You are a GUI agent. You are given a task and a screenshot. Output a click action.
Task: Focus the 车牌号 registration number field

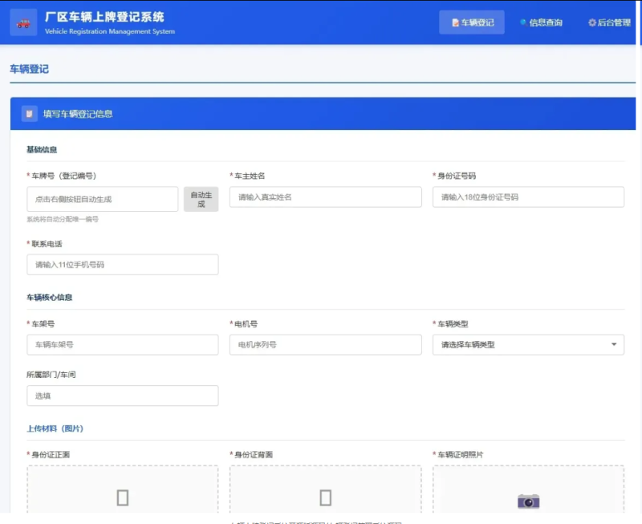click(x=103, y=199)
